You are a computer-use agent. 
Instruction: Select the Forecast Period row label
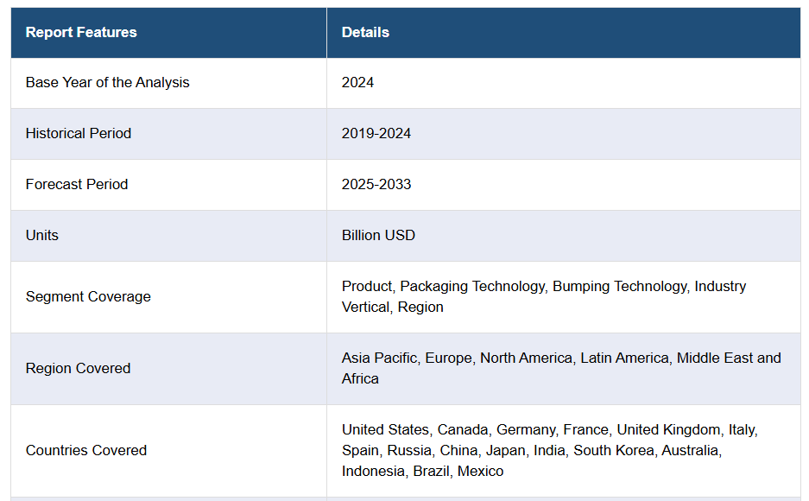pyautogui.click(x=77, y=185)
